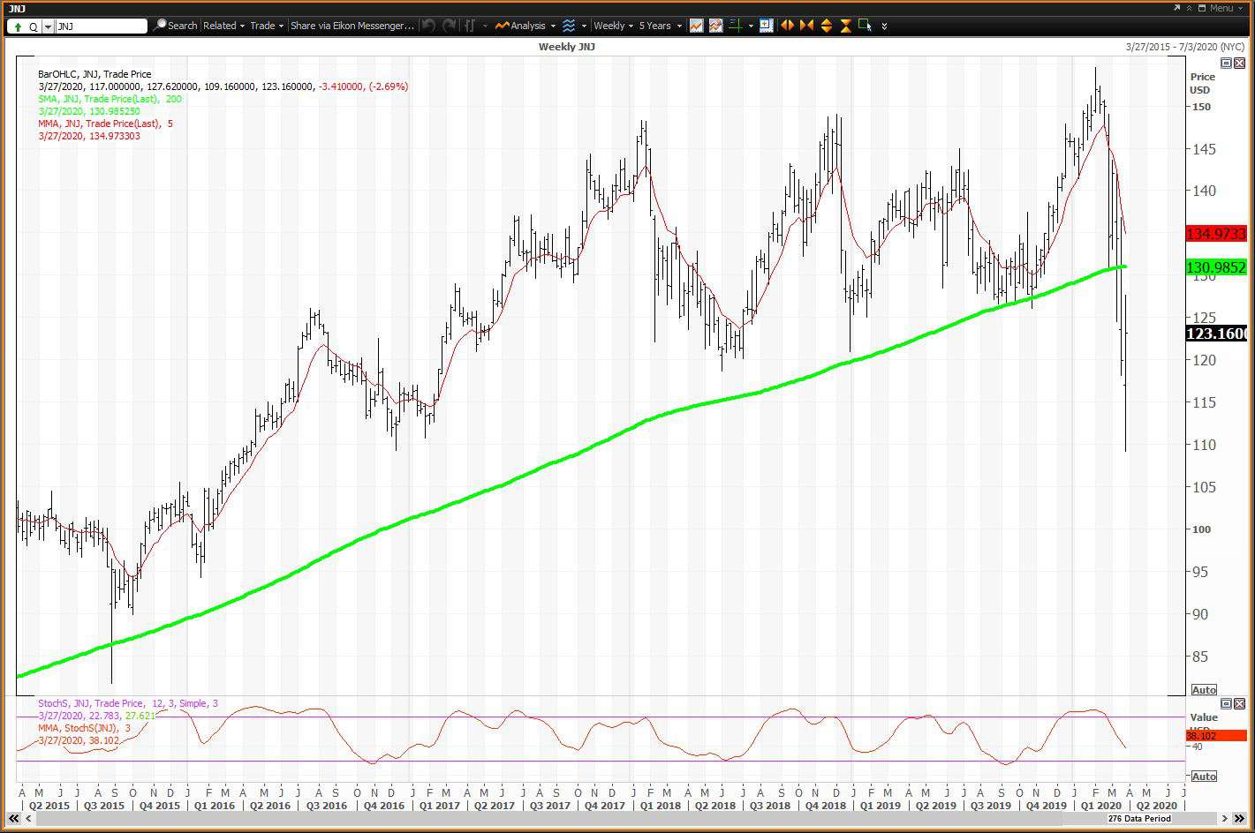Click the horizontal zoom-in arrows icon

tap(786, 26)
